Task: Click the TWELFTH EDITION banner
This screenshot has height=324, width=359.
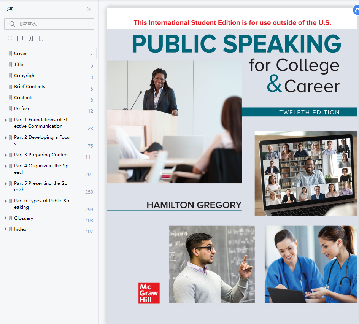Action: (300, 112)
